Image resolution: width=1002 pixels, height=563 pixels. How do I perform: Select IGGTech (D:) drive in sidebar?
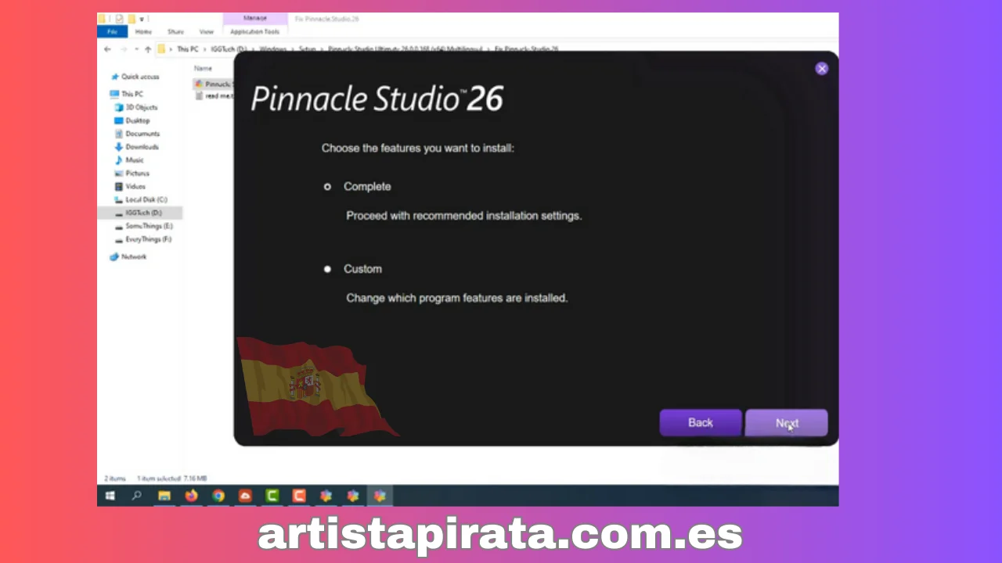(x=140, y=213)
